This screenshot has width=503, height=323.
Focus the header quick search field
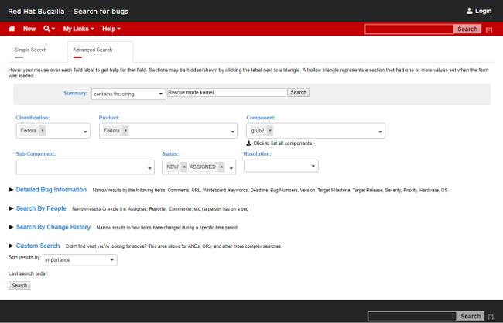(x=409, y=29)
